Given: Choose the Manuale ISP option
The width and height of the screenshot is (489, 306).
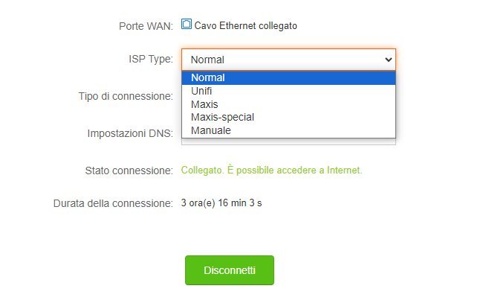Looking at the screenshot, I should 211,130.
